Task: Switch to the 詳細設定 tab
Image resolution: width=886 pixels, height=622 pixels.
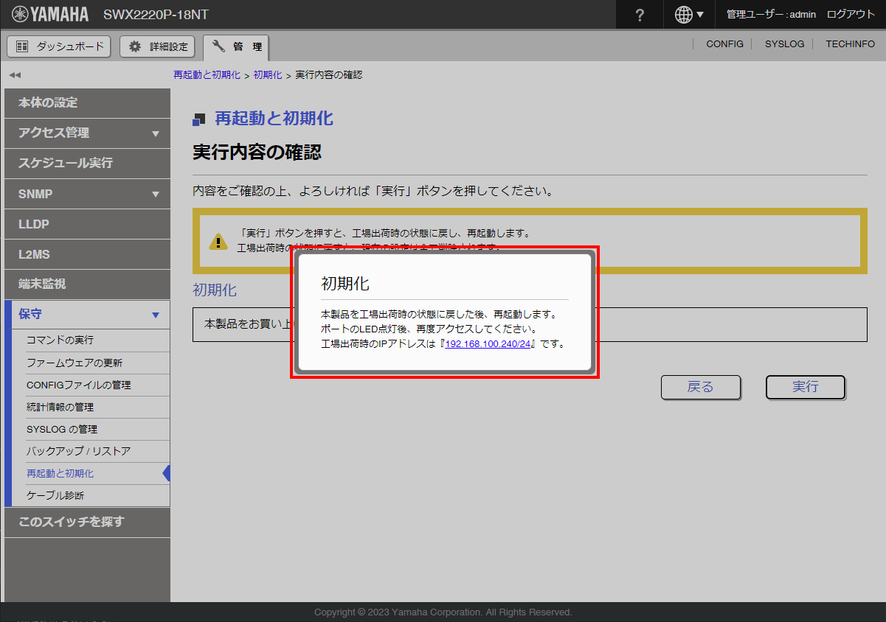Action: pyautogui.click(x=158, y=46)
